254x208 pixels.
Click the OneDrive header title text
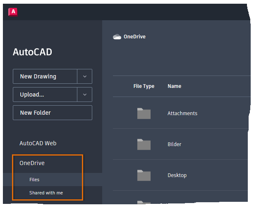tap(134, 37)
